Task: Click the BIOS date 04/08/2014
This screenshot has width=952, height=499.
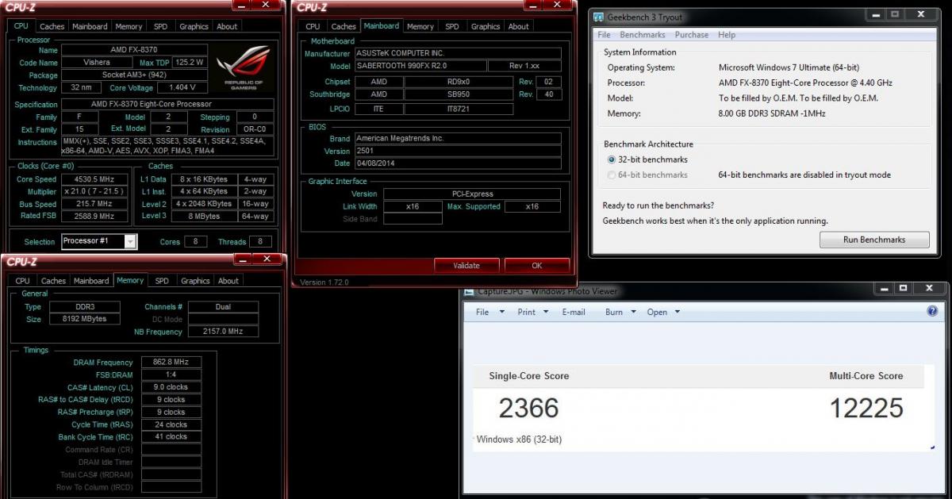Action: [458, 163]
